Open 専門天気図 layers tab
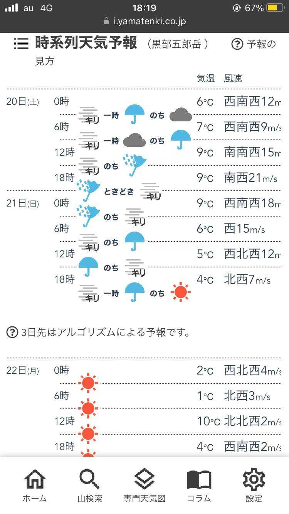This screenshot has height=514, width=289. click(x=144, y=485)
